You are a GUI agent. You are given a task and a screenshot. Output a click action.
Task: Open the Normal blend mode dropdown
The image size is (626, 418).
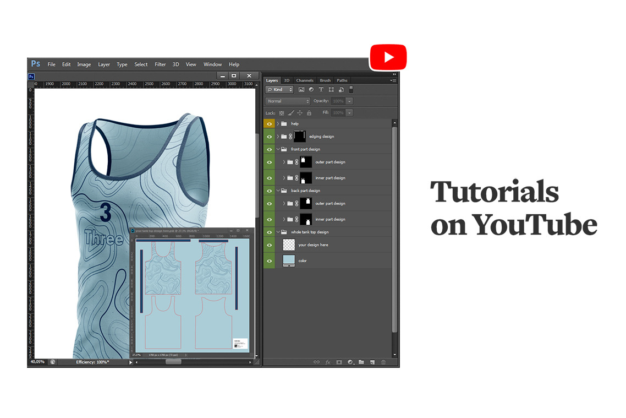(x=288, y=101)
